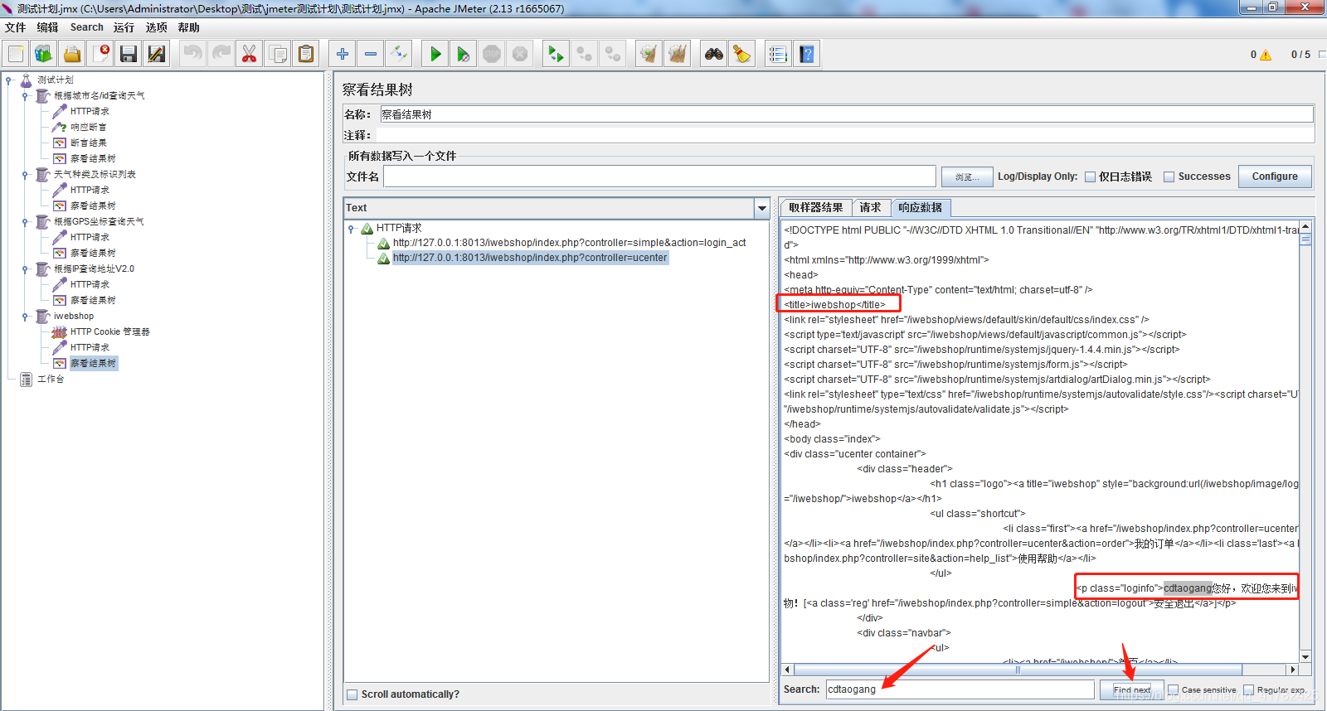
Task: Toggle the 仅日志错误 checkbox
Action: [1091, 177]
